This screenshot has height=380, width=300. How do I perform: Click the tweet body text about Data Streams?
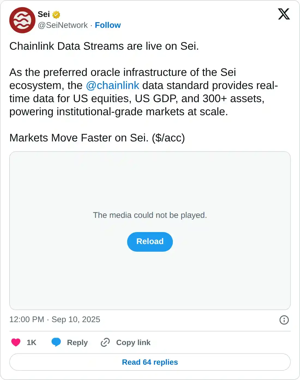click(x=104, y=46)
